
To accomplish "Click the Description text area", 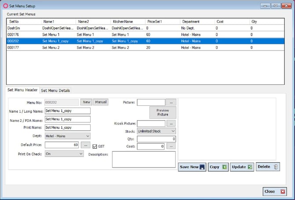I will coord(144,160).
